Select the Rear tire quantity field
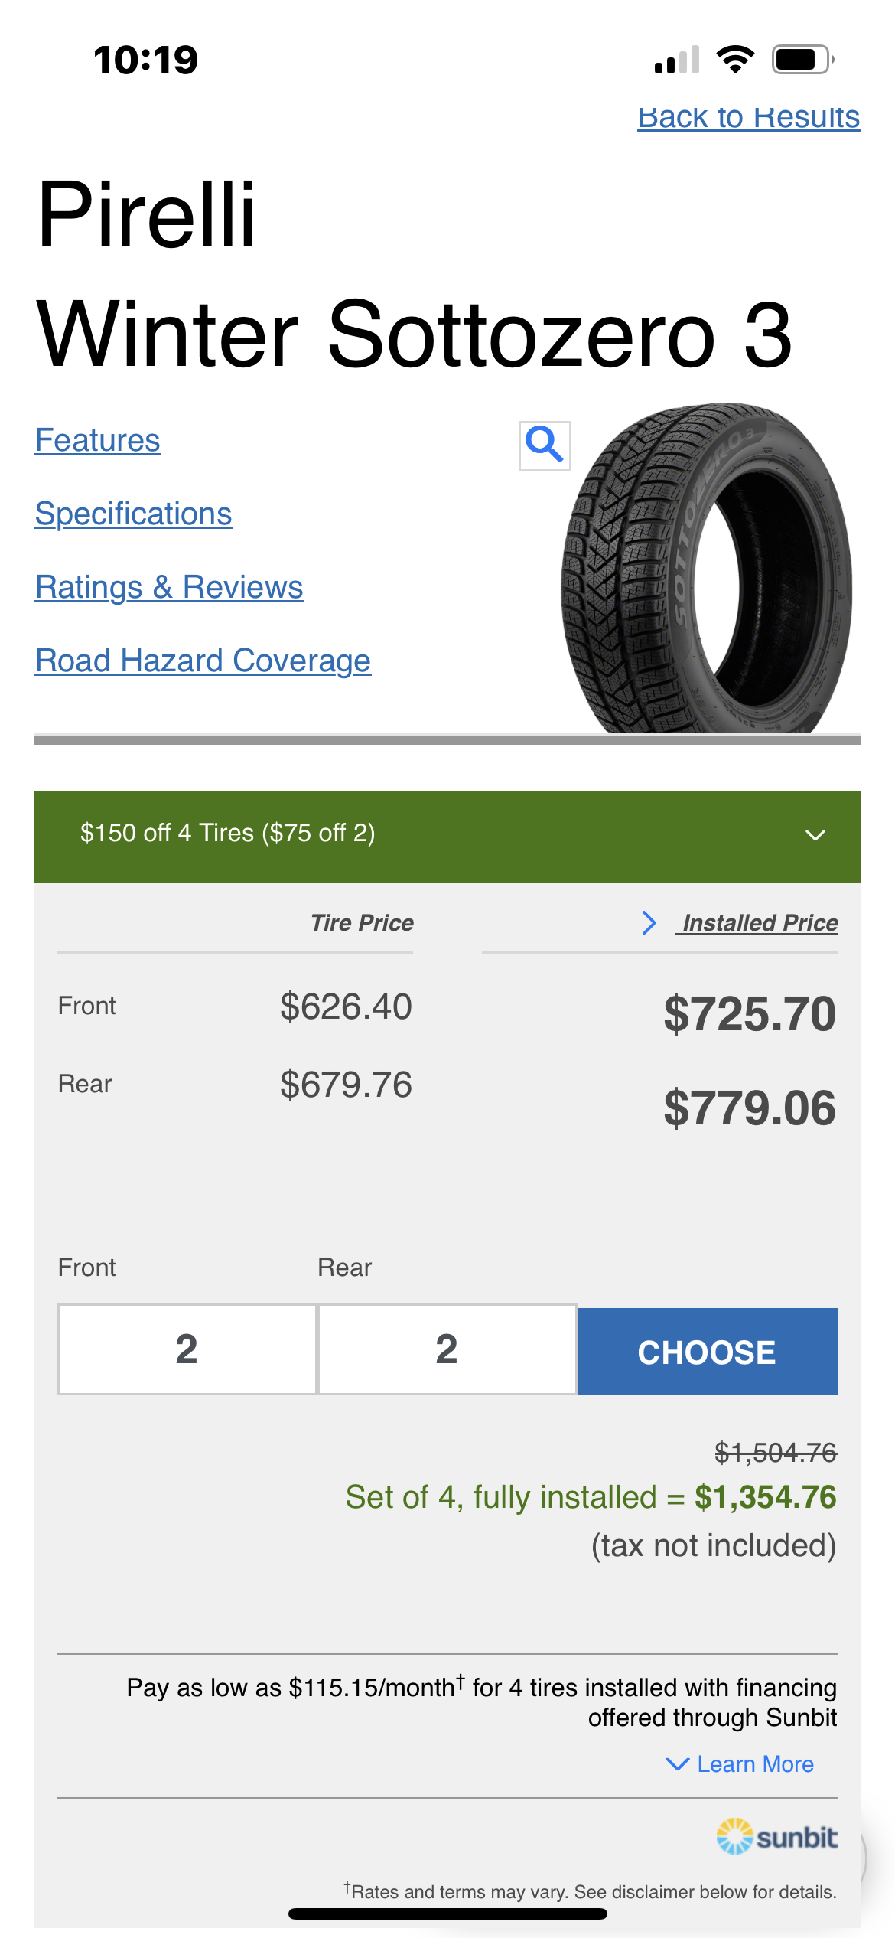Image resolution: width=895 pixels, height=1938 pixels. (447, 1349)
